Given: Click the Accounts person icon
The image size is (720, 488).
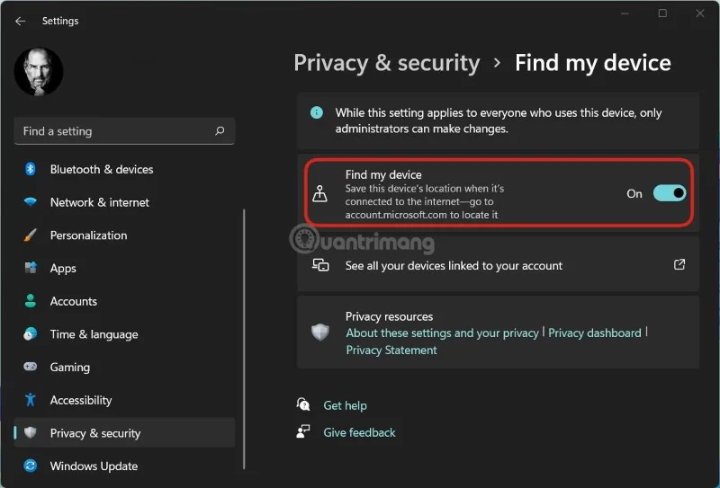Looking at the screenshot, I should (x=31, y=301).
